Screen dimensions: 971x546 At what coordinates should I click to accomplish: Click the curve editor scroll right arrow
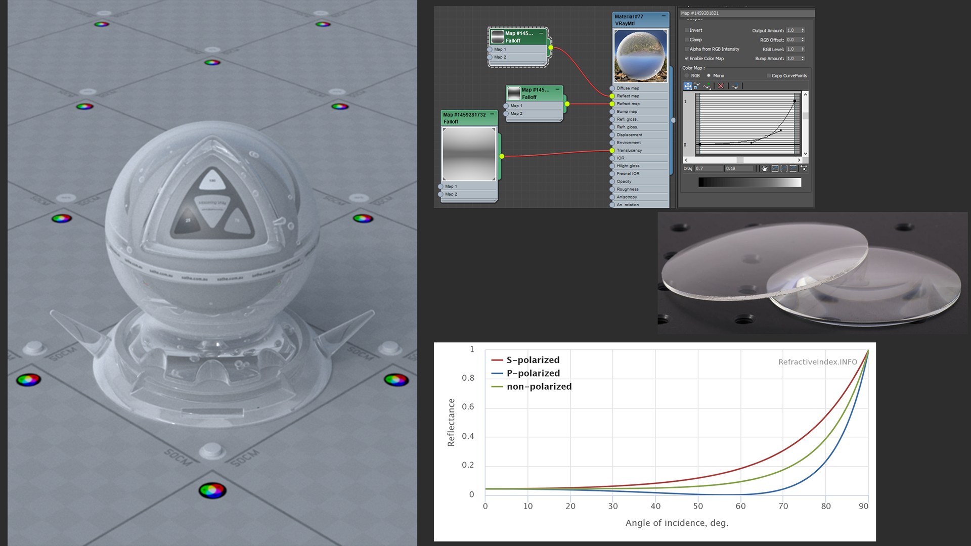tap(799, 160)
